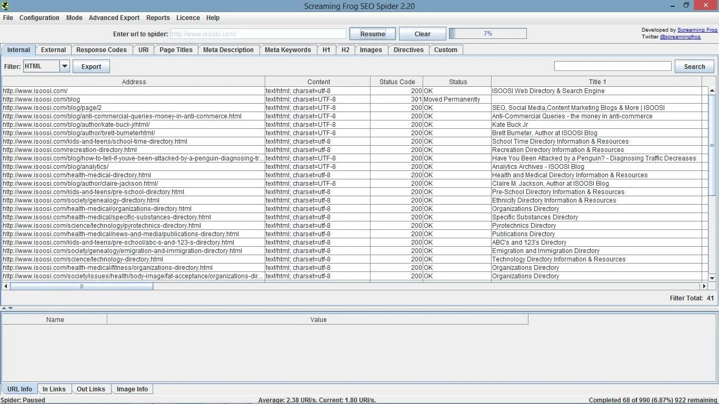719x404 pixels.
Task: Sort by the Status column header
Action: [457, 82]
